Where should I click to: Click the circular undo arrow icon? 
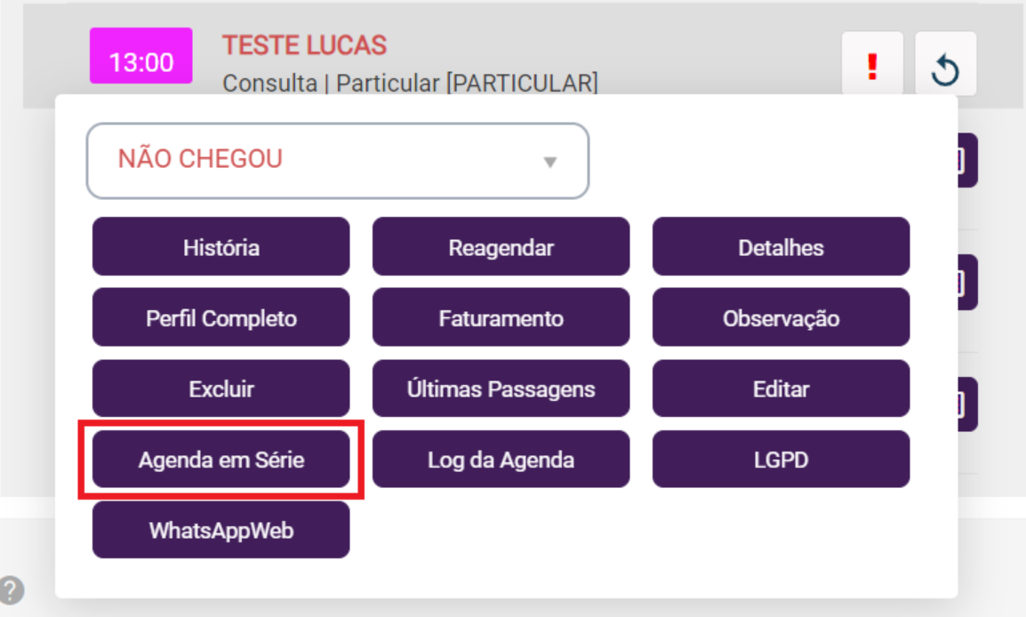point(945,64)
